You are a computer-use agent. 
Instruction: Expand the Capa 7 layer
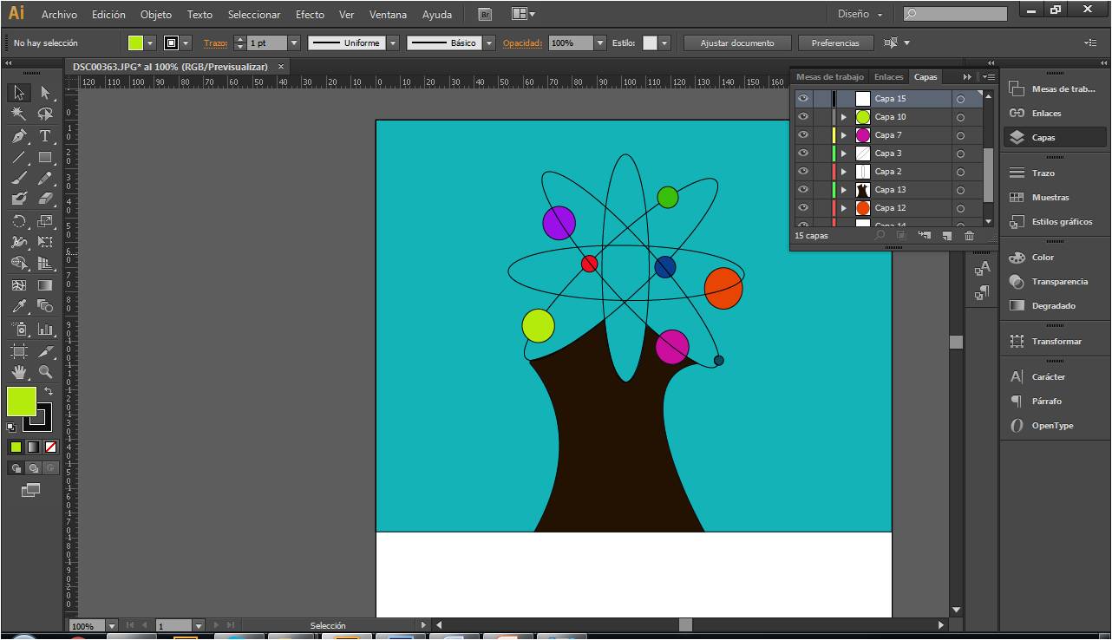(x=843, y=135)
